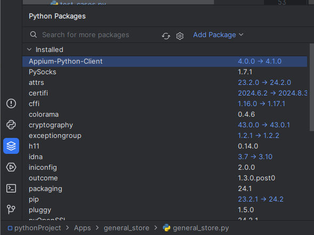Select the iniconfig package
This screenshot has height=235, width=314.
click(43, 167)
